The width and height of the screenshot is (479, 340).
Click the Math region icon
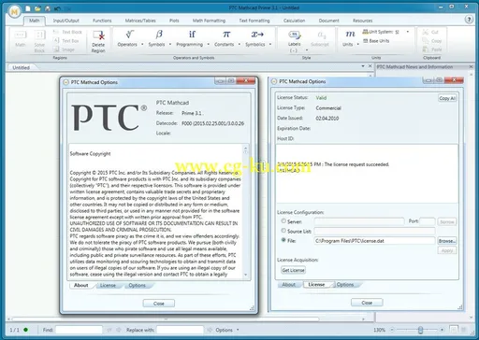click(21, 35)
